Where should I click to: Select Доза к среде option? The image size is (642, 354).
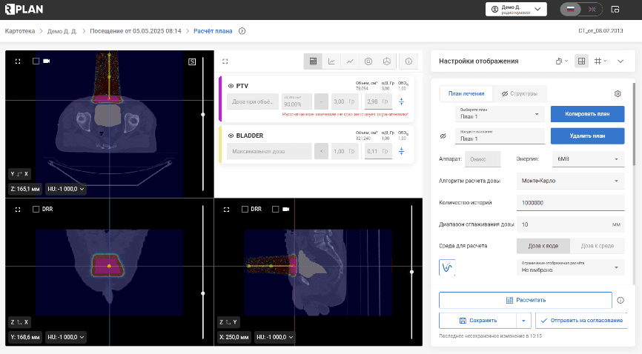click(x=598, y=246)
